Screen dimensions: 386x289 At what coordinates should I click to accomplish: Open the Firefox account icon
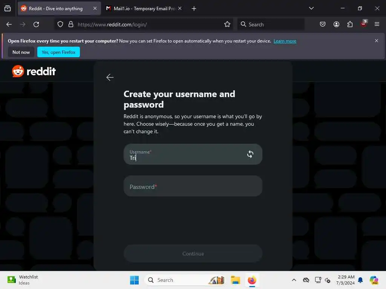tap(336, 24)
